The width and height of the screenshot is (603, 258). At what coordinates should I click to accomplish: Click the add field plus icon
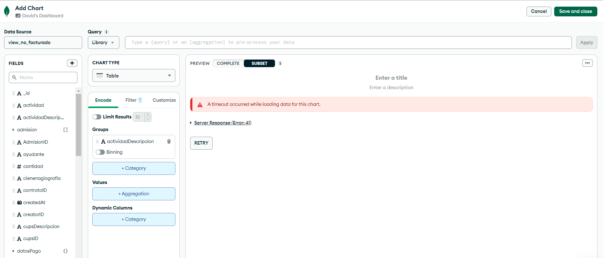click(x=72, y=63)
